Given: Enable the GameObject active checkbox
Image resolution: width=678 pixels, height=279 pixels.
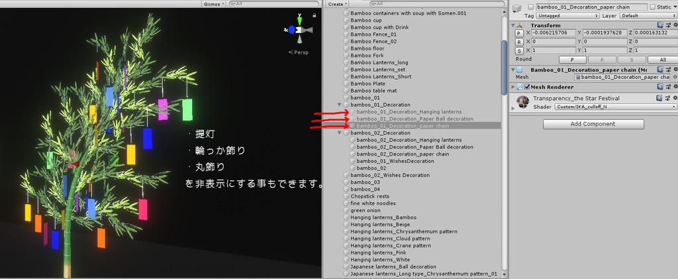Looking at the screenshot, I should (531, 7).
